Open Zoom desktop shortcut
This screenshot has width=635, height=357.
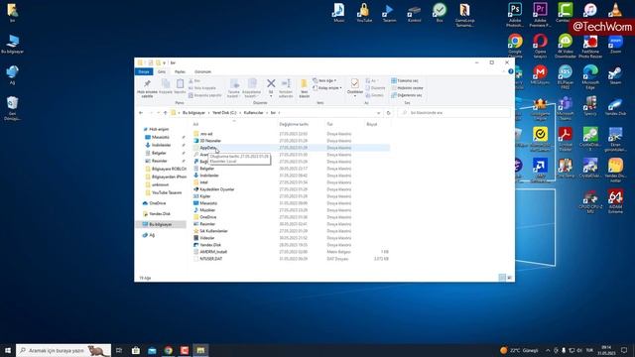coord(615,44)
